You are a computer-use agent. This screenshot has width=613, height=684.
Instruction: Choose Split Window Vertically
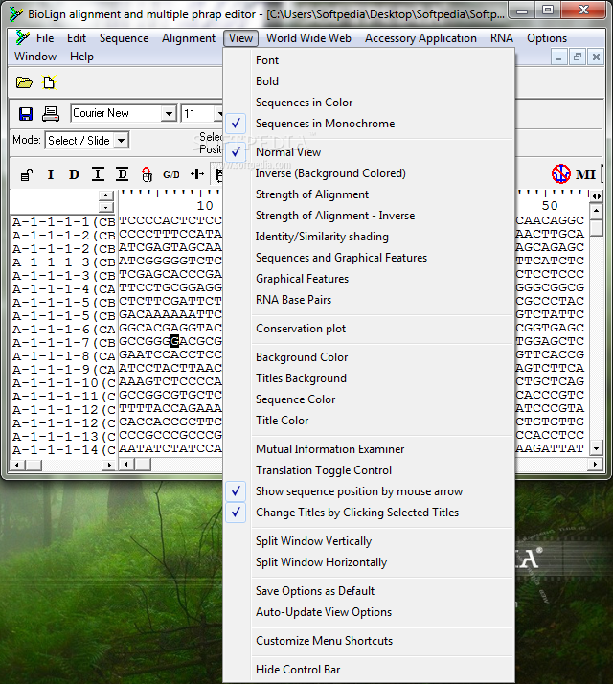tap(313, 541)
